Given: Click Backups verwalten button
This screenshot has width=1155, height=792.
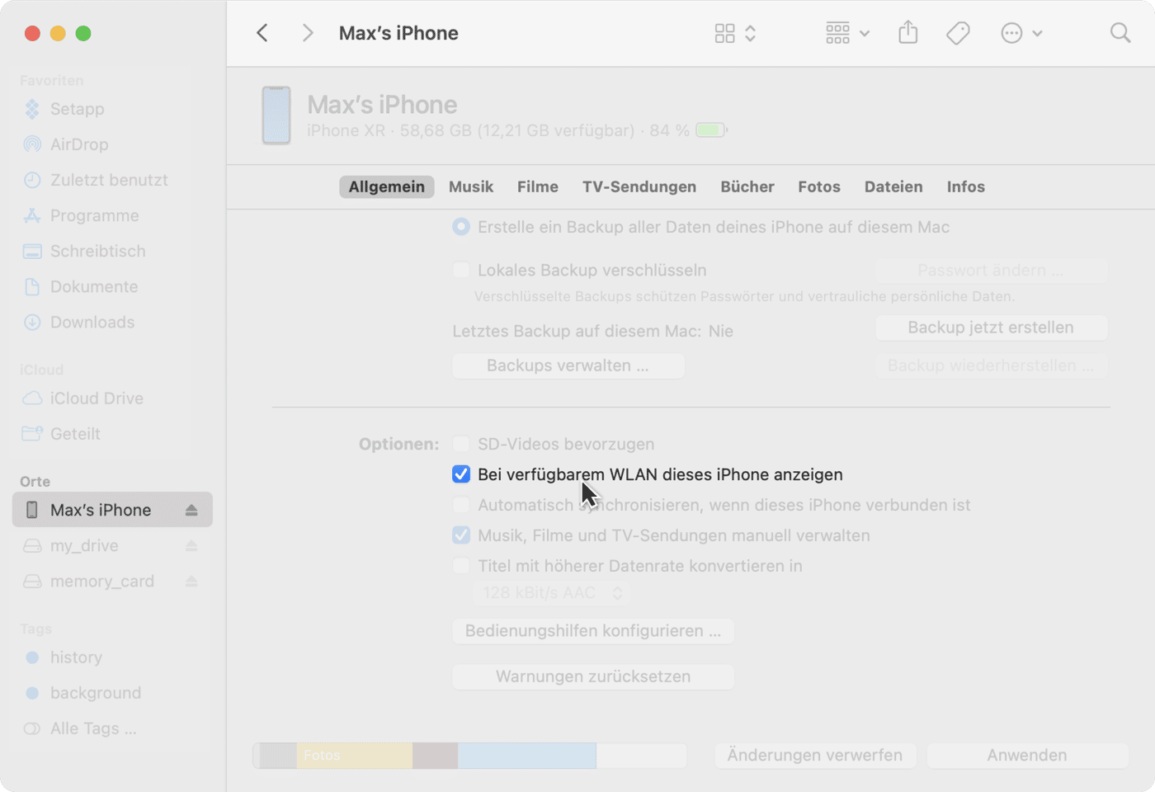Looking at the screenshot, I should click(568, 365).
